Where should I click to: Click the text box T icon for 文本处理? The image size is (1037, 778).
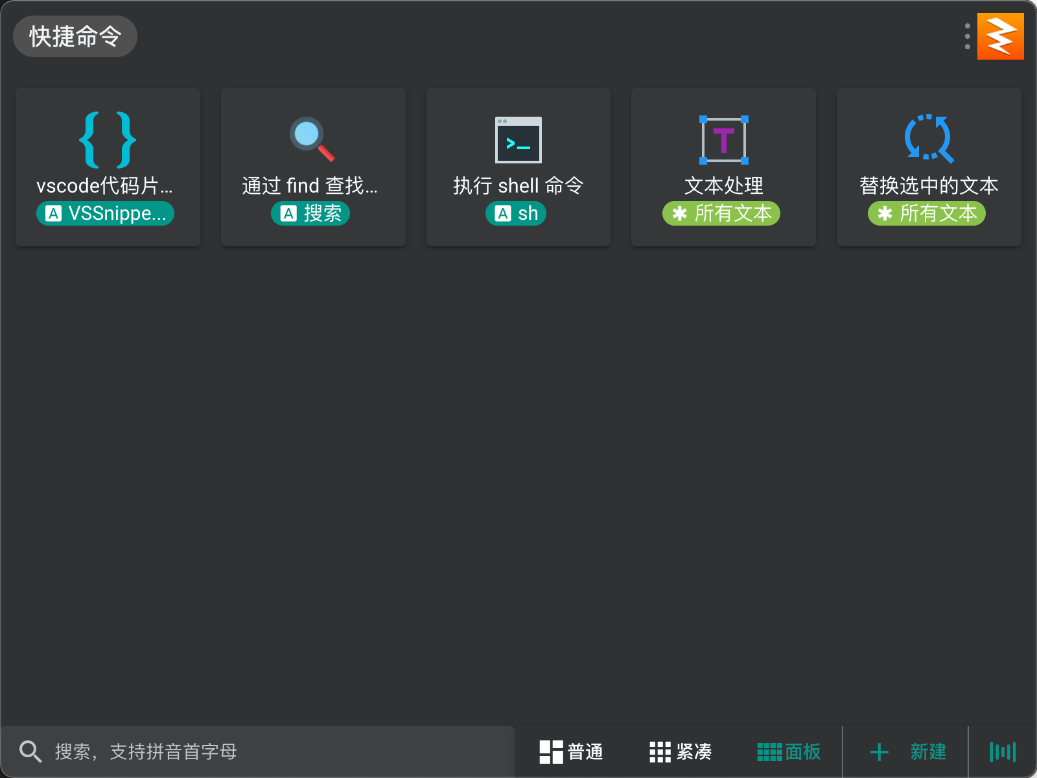click(724, 139)
